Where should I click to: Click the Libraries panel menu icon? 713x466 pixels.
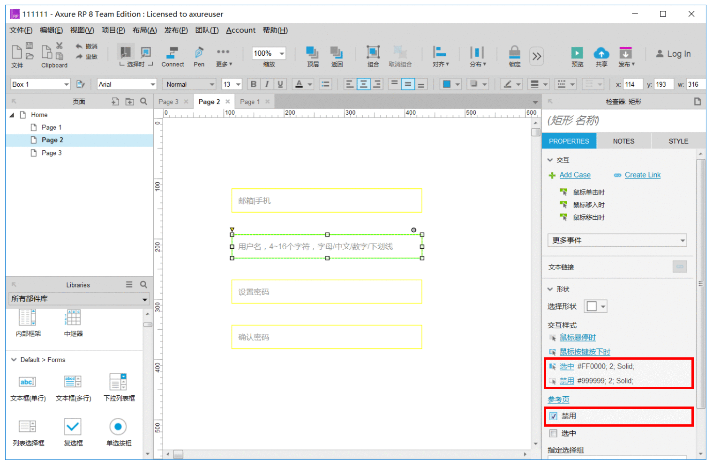pos(129,284)
